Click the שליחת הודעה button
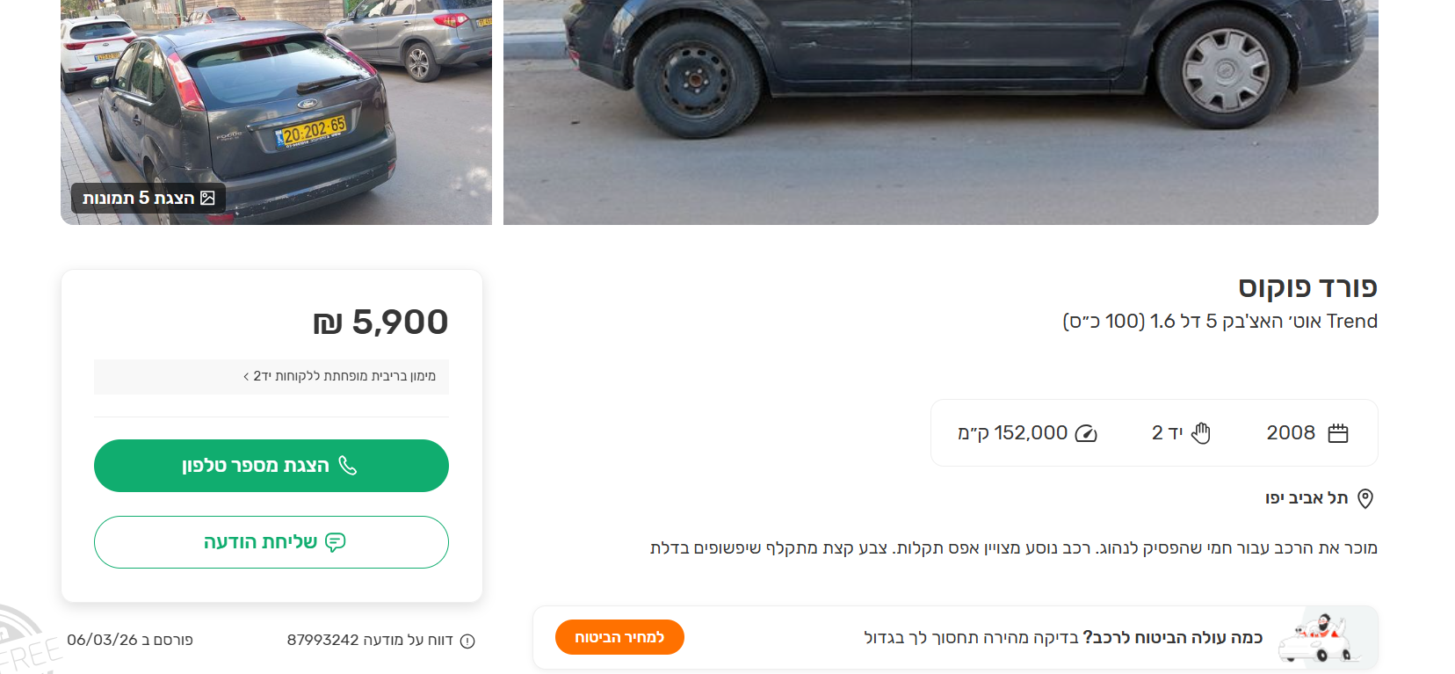Screen dimensions: 1455x674 (271, 542)
